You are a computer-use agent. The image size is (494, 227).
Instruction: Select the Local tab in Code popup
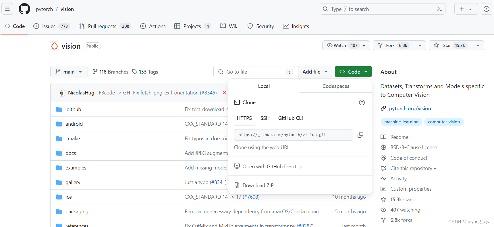pyautogui.click(x=264, y=86)
